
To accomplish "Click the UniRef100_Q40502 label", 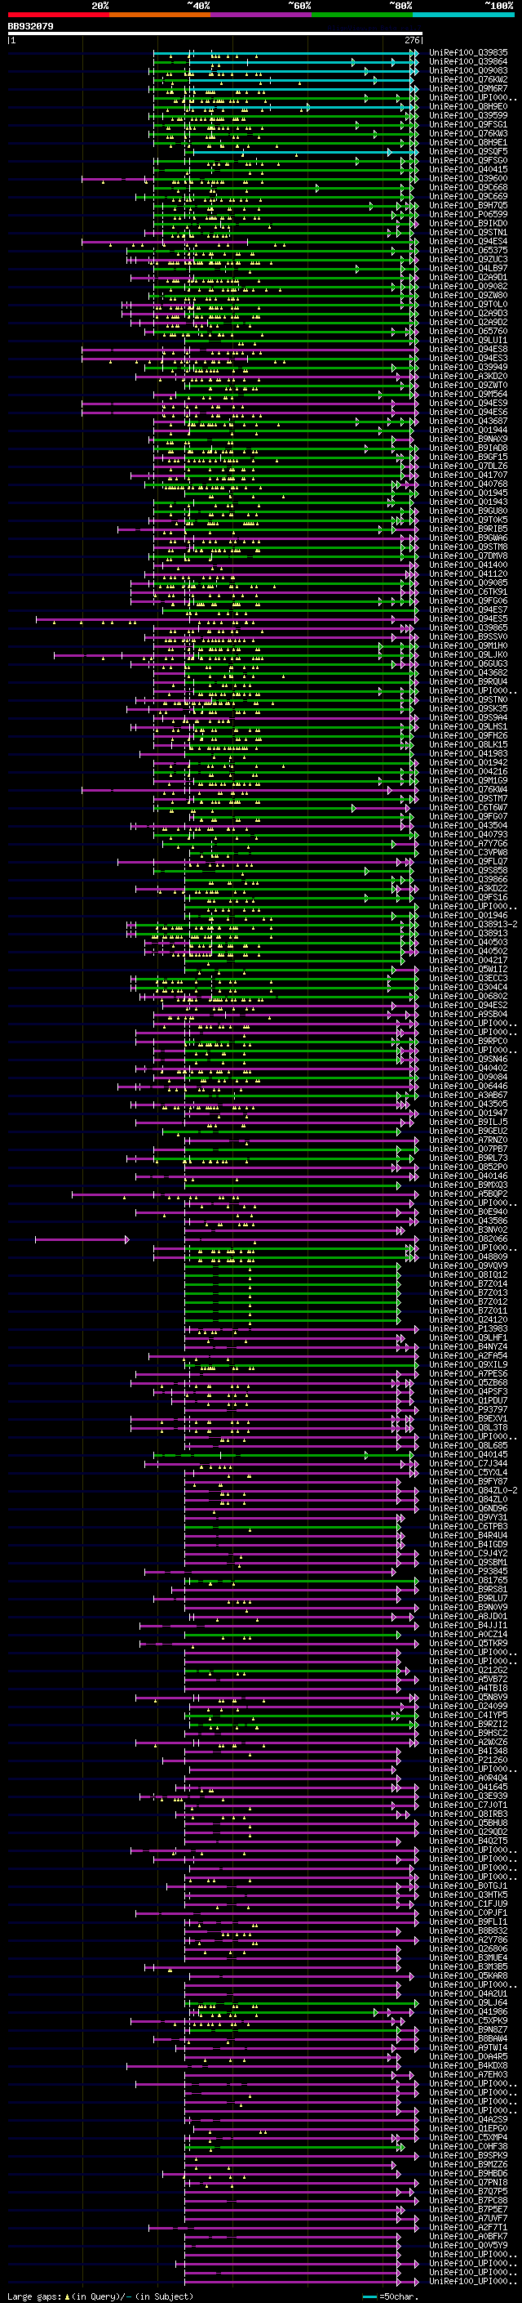I will click(x=468, y=951).
